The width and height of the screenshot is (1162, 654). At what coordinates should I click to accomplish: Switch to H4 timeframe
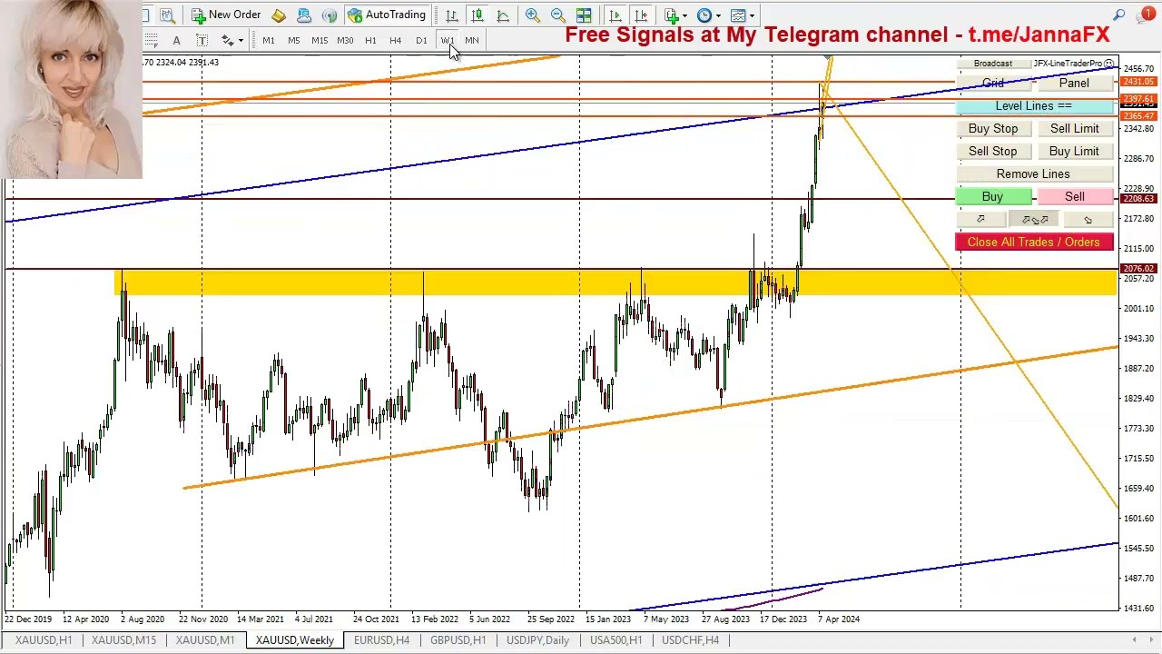(x=395, y=40)
